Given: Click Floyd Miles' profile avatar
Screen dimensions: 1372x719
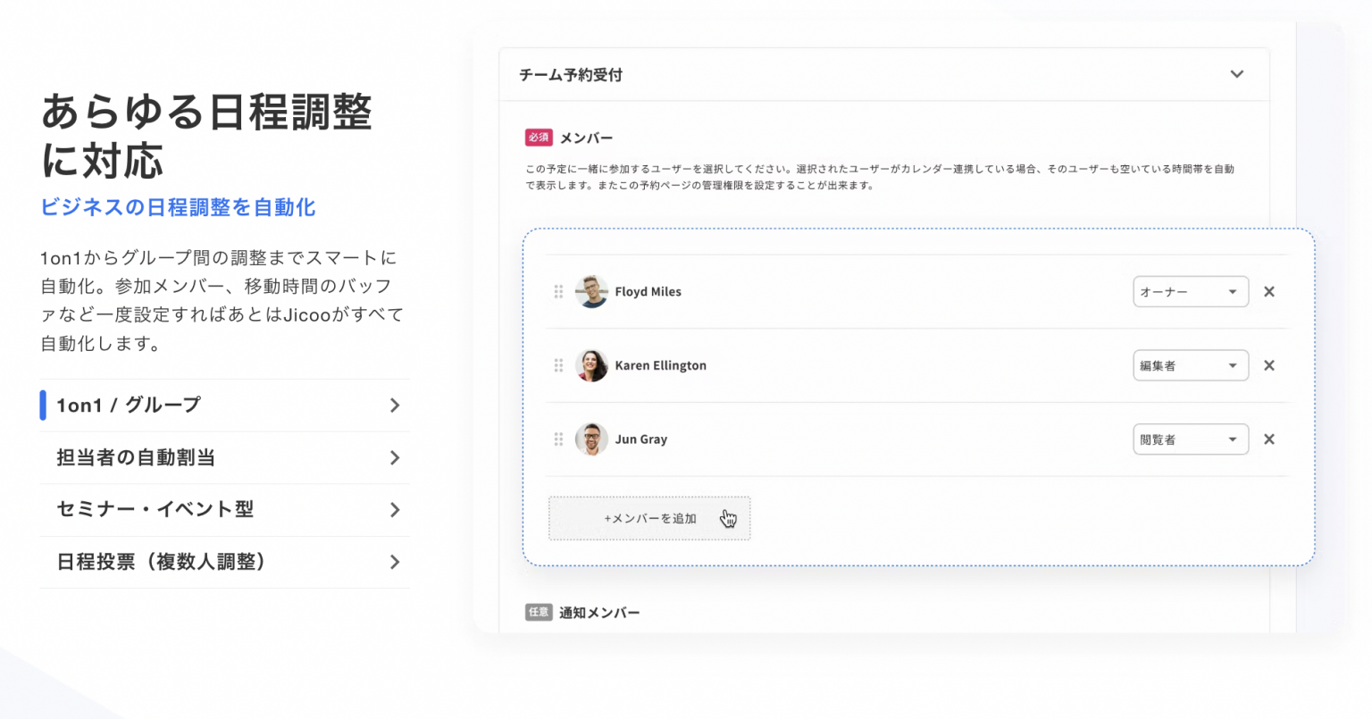Looking at the screenshot, I should tap(591, 292).
